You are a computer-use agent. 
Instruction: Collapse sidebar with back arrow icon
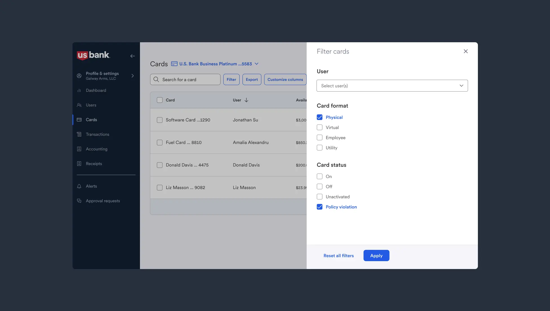coord(132,56)
